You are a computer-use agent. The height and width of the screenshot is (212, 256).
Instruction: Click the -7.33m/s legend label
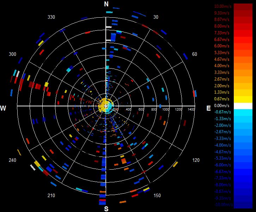pyautogui.click(x=223, y=178)
